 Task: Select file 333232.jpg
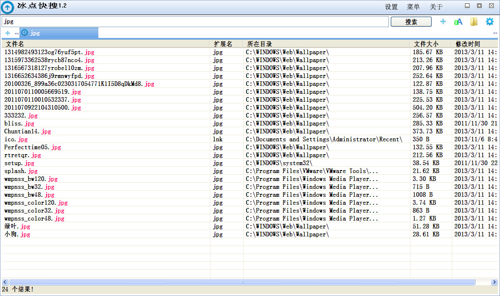pos(21,115)
